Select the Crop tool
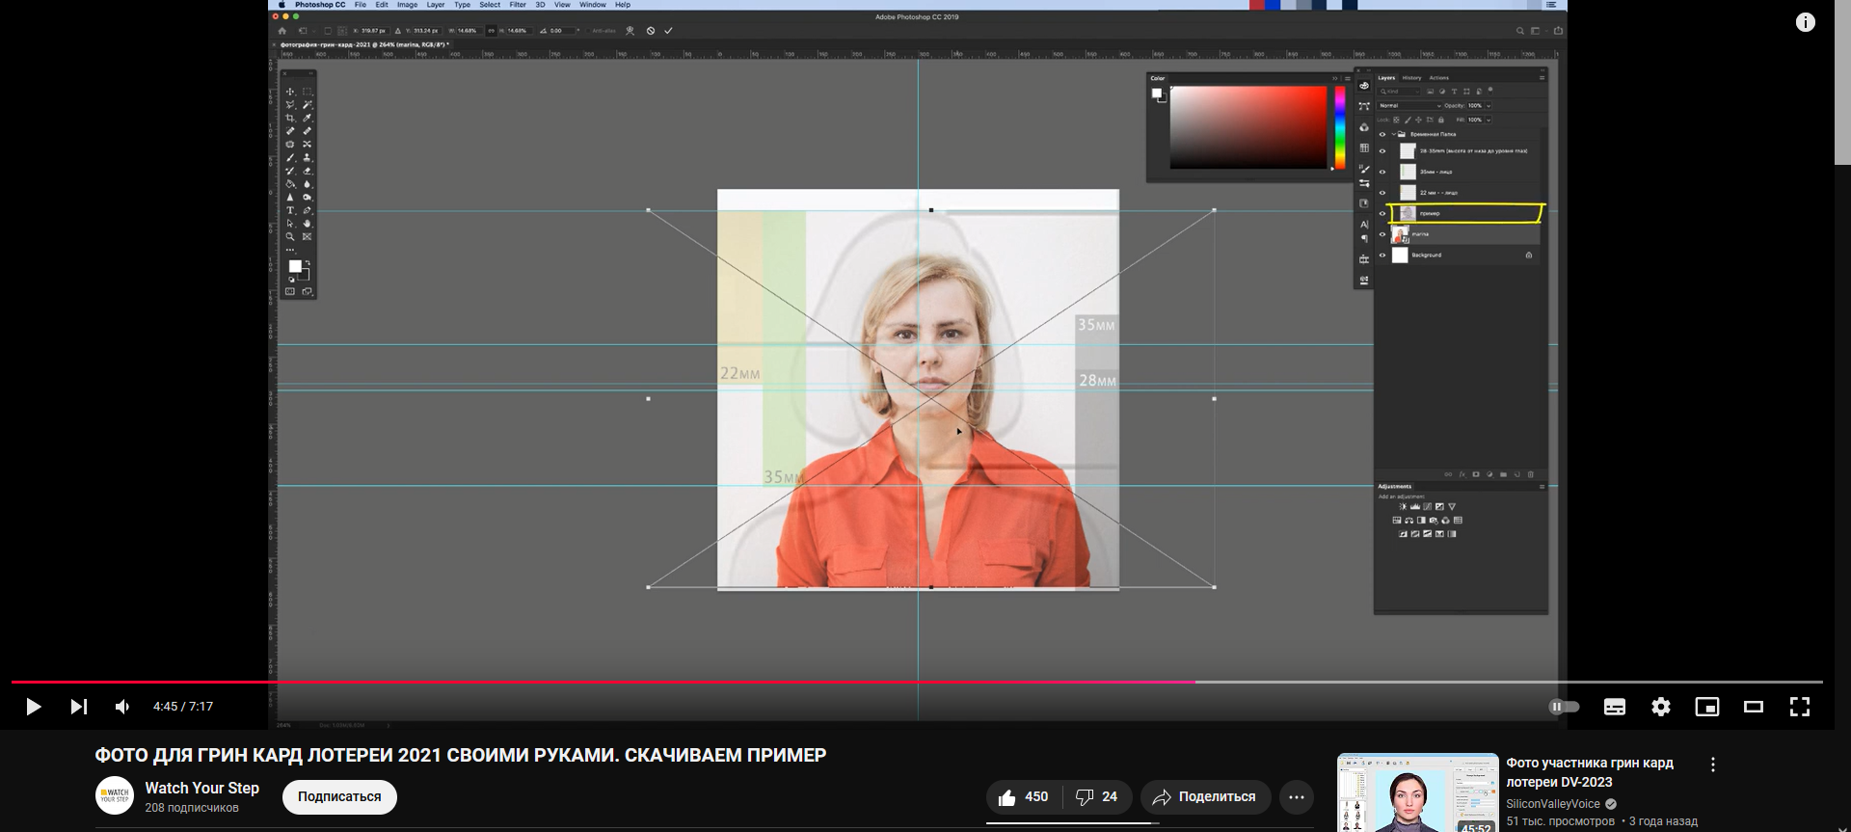 pos(290,118)
